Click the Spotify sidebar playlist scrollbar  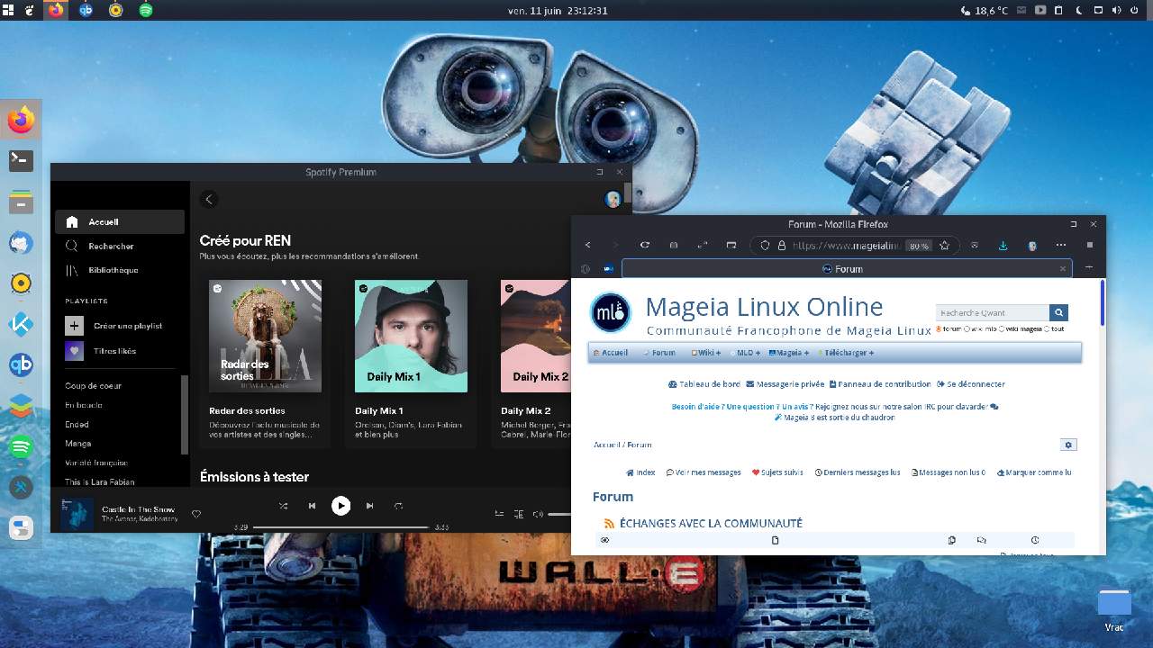[x=185, y=414]
